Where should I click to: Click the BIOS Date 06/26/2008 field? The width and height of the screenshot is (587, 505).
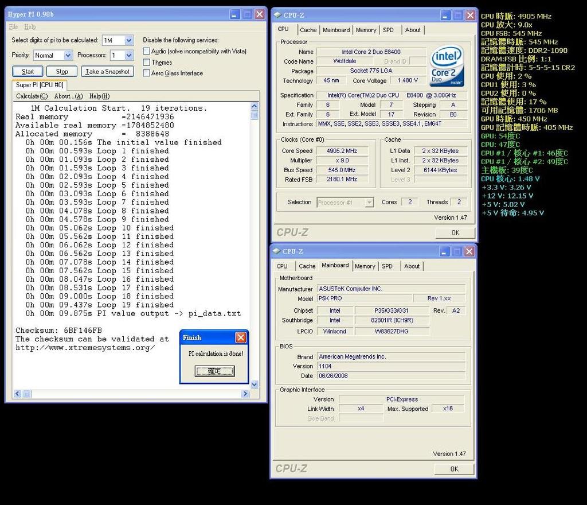click(x=391, y=376)
